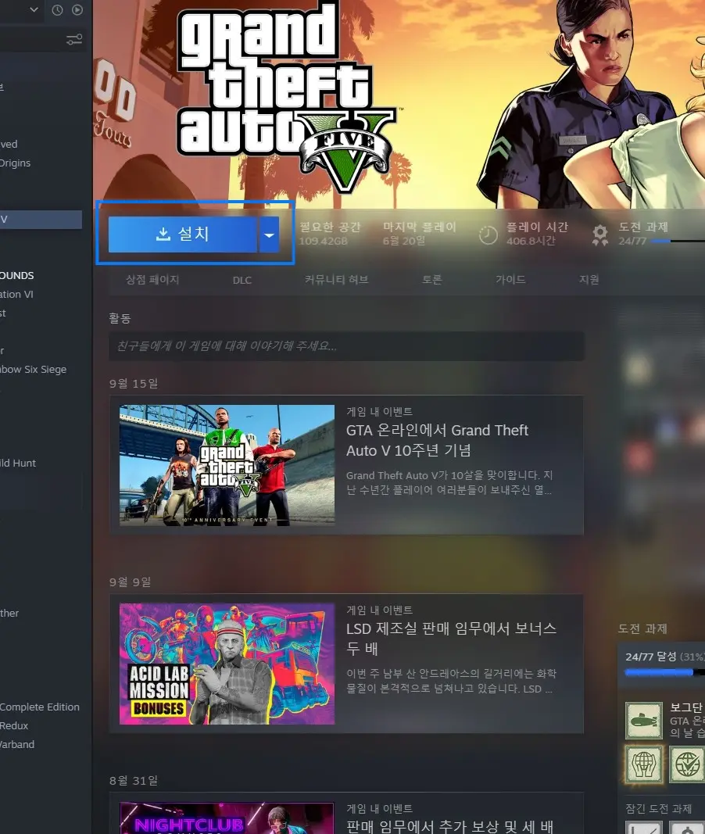Switch to the DLC tab

(x=242, y=279)
